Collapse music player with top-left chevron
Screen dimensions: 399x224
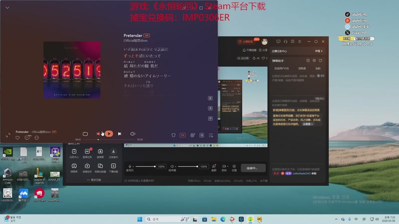[7, 7]
